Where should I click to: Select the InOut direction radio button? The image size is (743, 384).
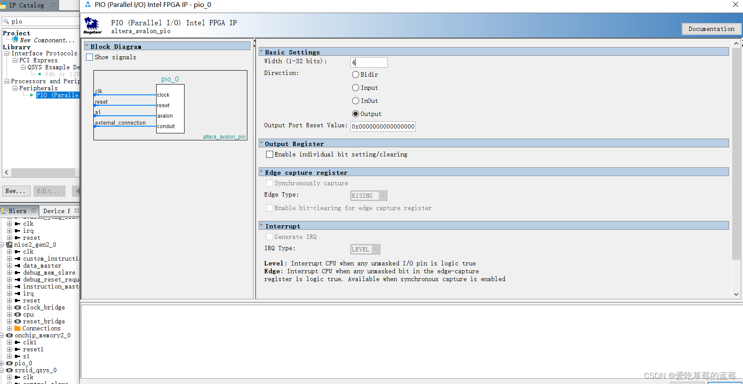coord(356,101)
